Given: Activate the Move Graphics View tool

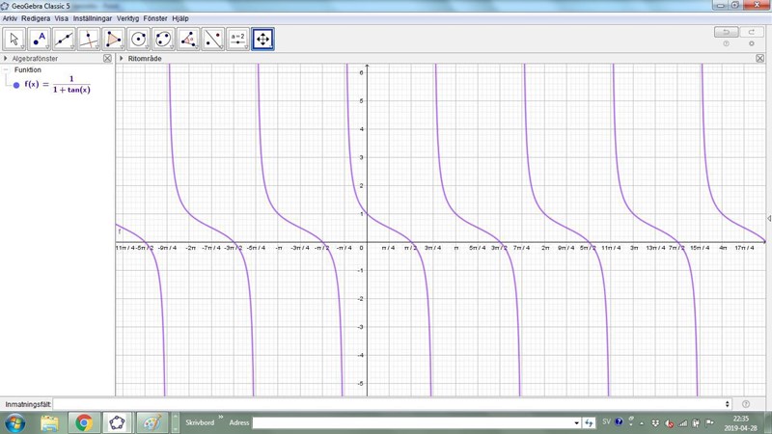Looking at the screenshot, I should 263,40.
